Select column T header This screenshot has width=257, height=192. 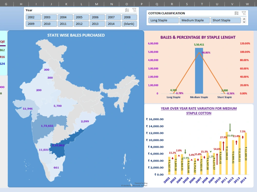pos(202,4)
